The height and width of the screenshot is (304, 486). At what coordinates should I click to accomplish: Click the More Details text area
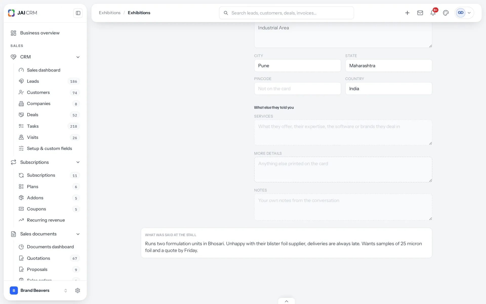click(x=343, y=169)
